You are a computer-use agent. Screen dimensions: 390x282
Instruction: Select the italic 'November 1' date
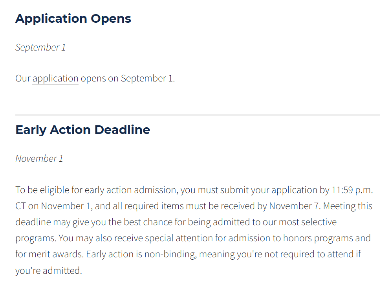click(39, 159)
